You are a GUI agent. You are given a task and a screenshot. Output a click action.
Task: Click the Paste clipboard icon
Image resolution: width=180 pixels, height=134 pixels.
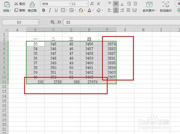(7, 4)
